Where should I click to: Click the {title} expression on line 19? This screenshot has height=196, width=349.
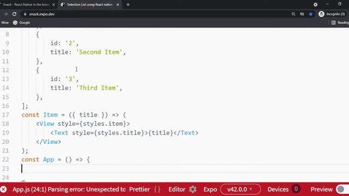(x=161, y=133)
